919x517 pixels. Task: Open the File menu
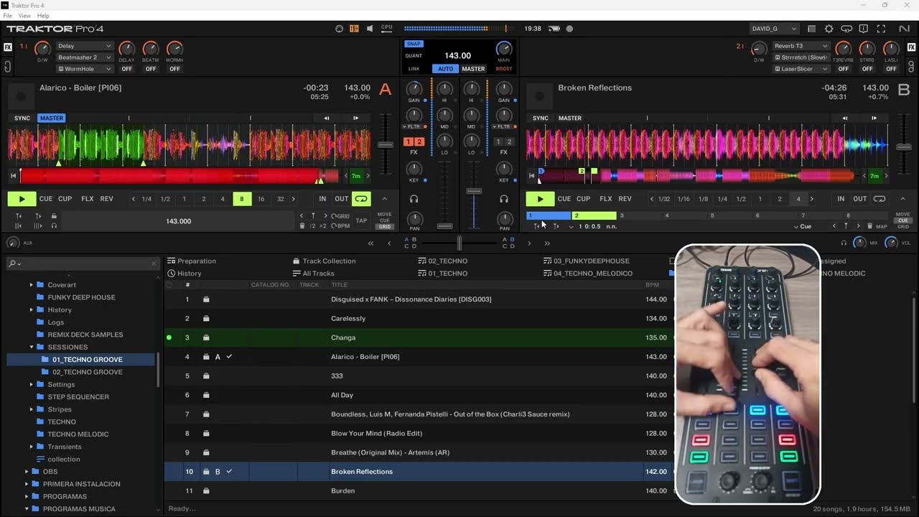[x=8, y=16]
